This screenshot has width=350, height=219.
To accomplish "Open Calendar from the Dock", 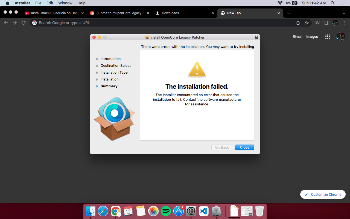I will click(128, 211).
